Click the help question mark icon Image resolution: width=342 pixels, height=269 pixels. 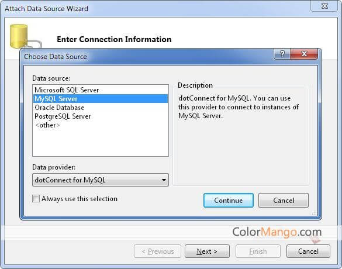tap(282, 54)
